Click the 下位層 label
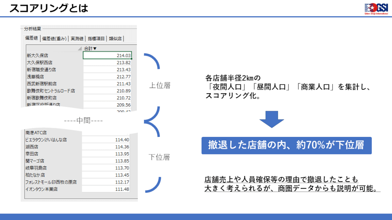The height and width of the screenshot is (220, 392). click(x=159, y=157)
